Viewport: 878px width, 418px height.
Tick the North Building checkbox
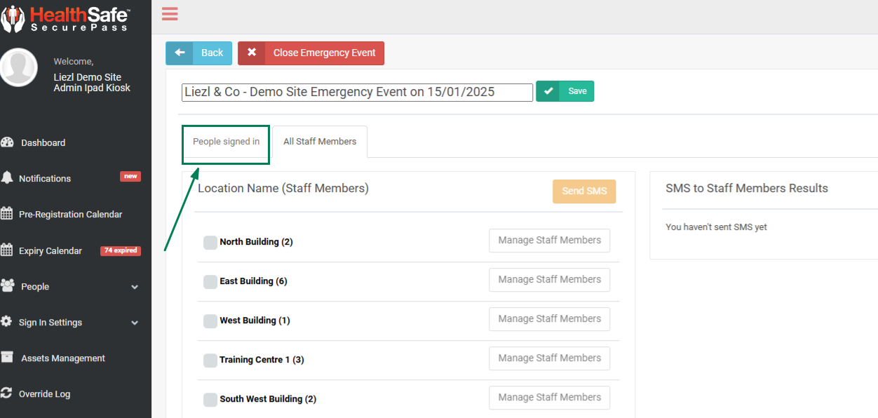pyautogui.click(x=210, y=243)
